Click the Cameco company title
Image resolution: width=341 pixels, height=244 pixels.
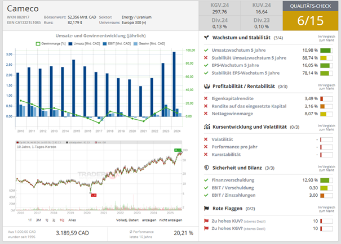[x=23, y=8]
